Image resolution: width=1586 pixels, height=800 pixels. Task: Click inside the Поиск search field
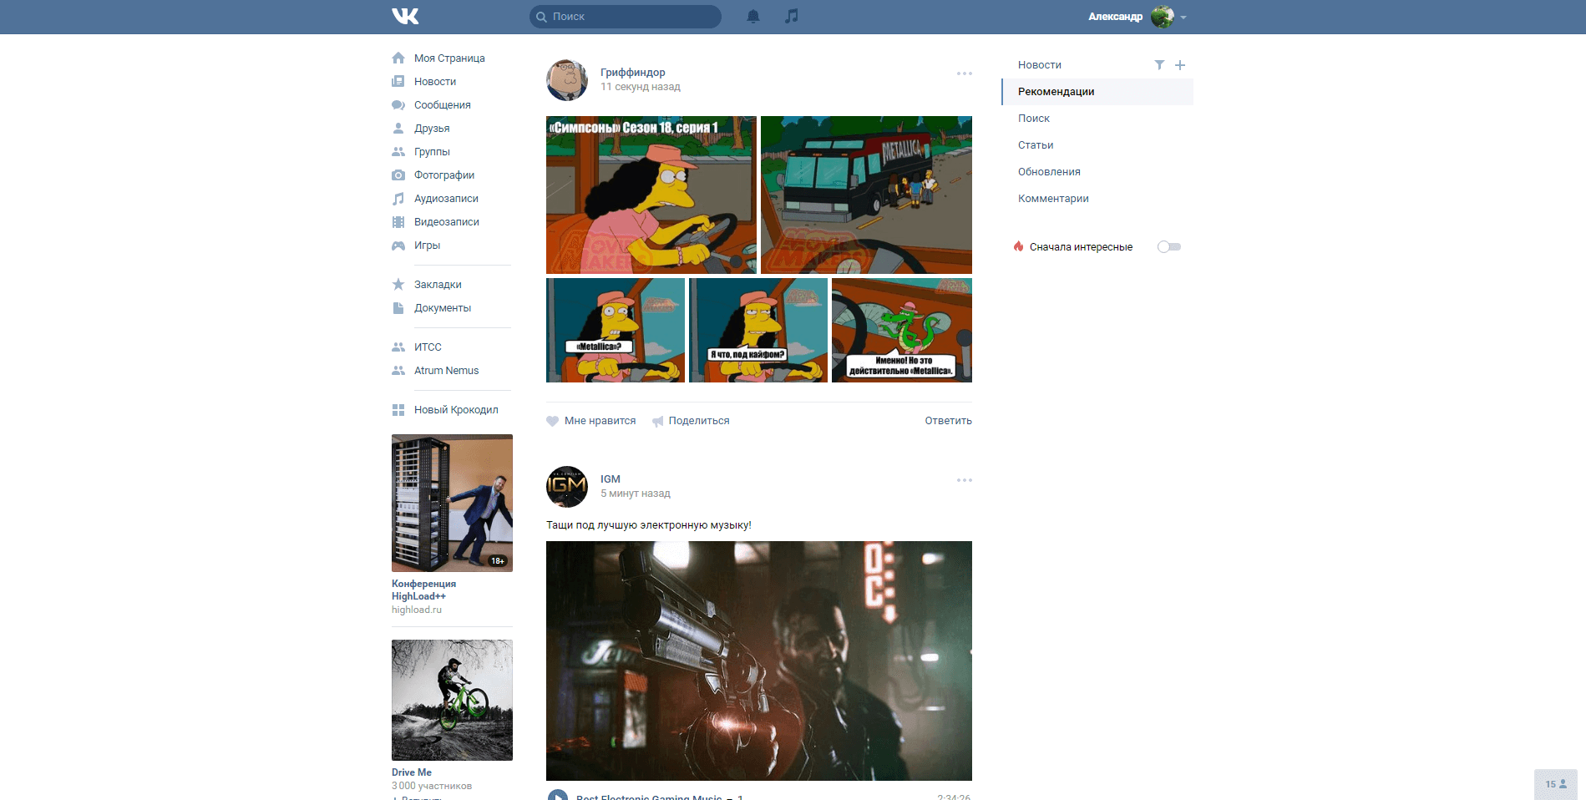click(626, 17)
